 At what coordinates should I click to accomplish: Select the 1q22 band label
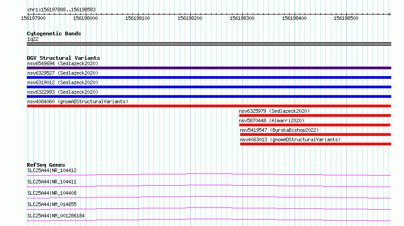pyautogui.click(x=33, y=39)
